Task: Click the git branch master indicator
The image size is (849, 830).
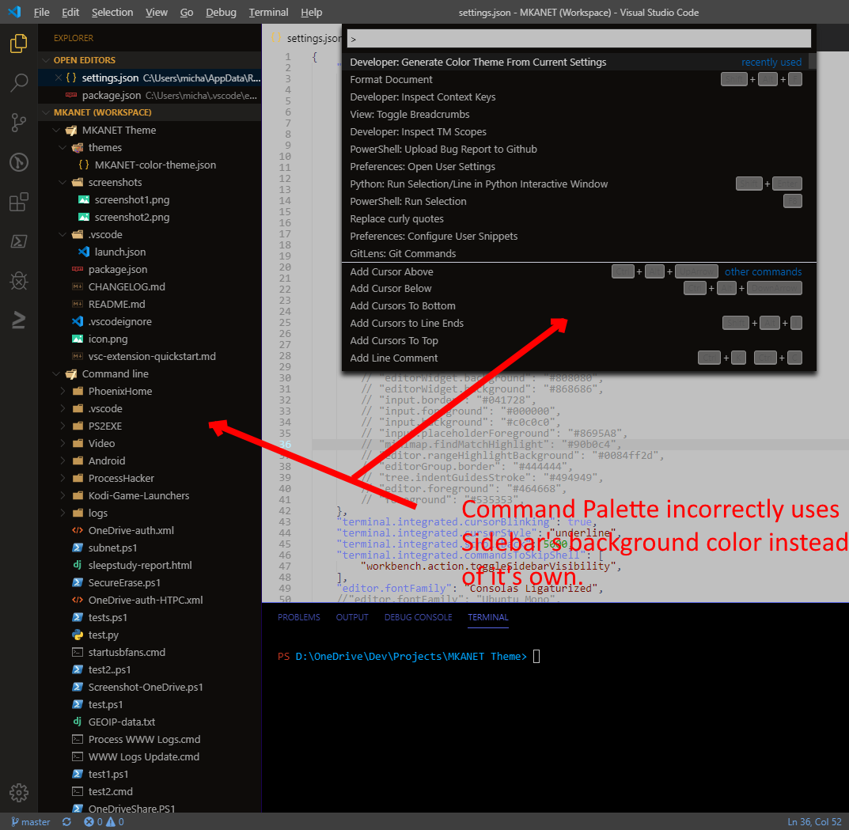Action: tap(29, 822)
